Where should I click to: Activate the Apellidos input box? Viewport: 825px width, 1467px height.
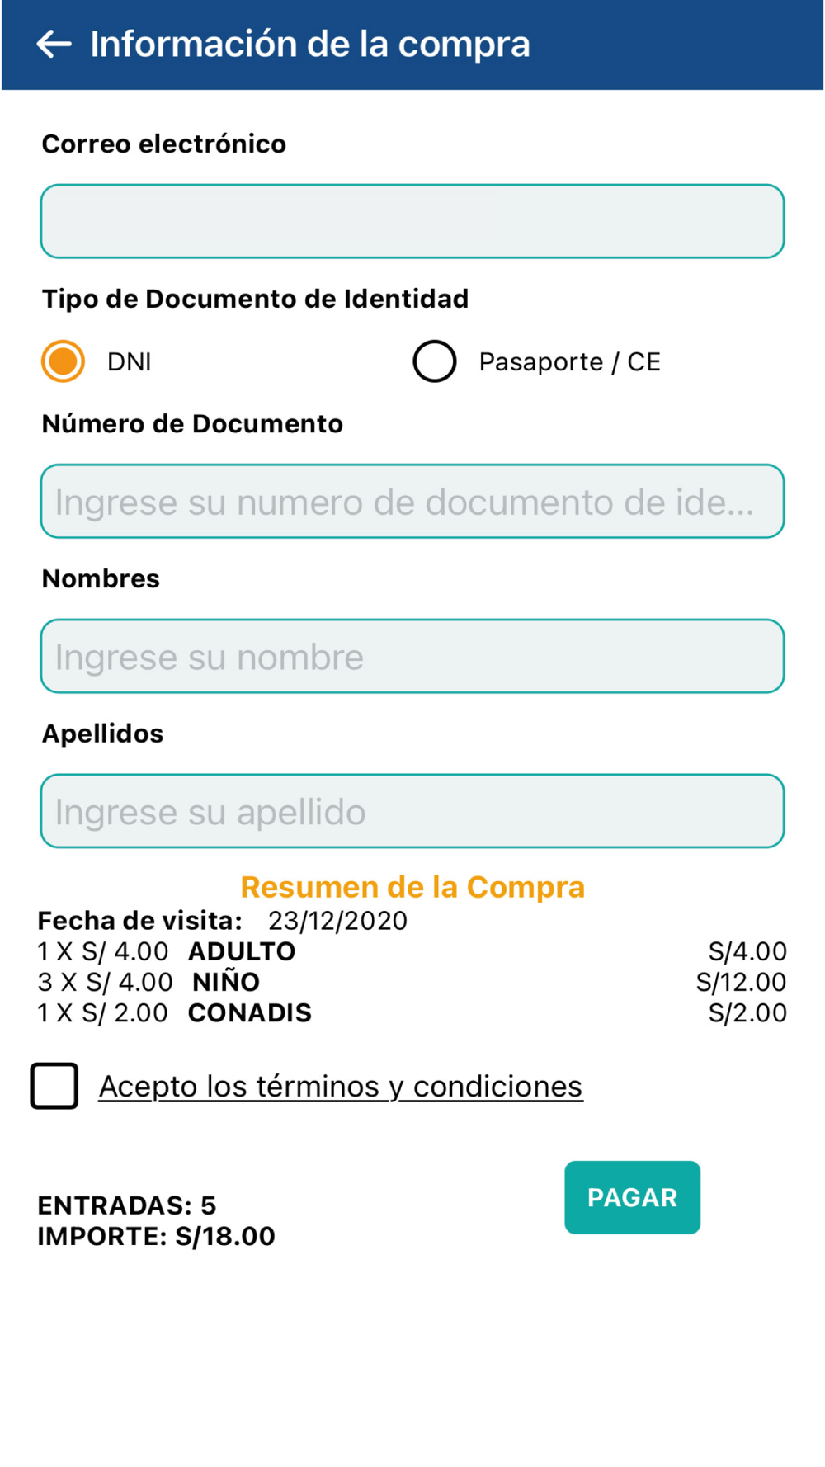(x=412, y=811)
